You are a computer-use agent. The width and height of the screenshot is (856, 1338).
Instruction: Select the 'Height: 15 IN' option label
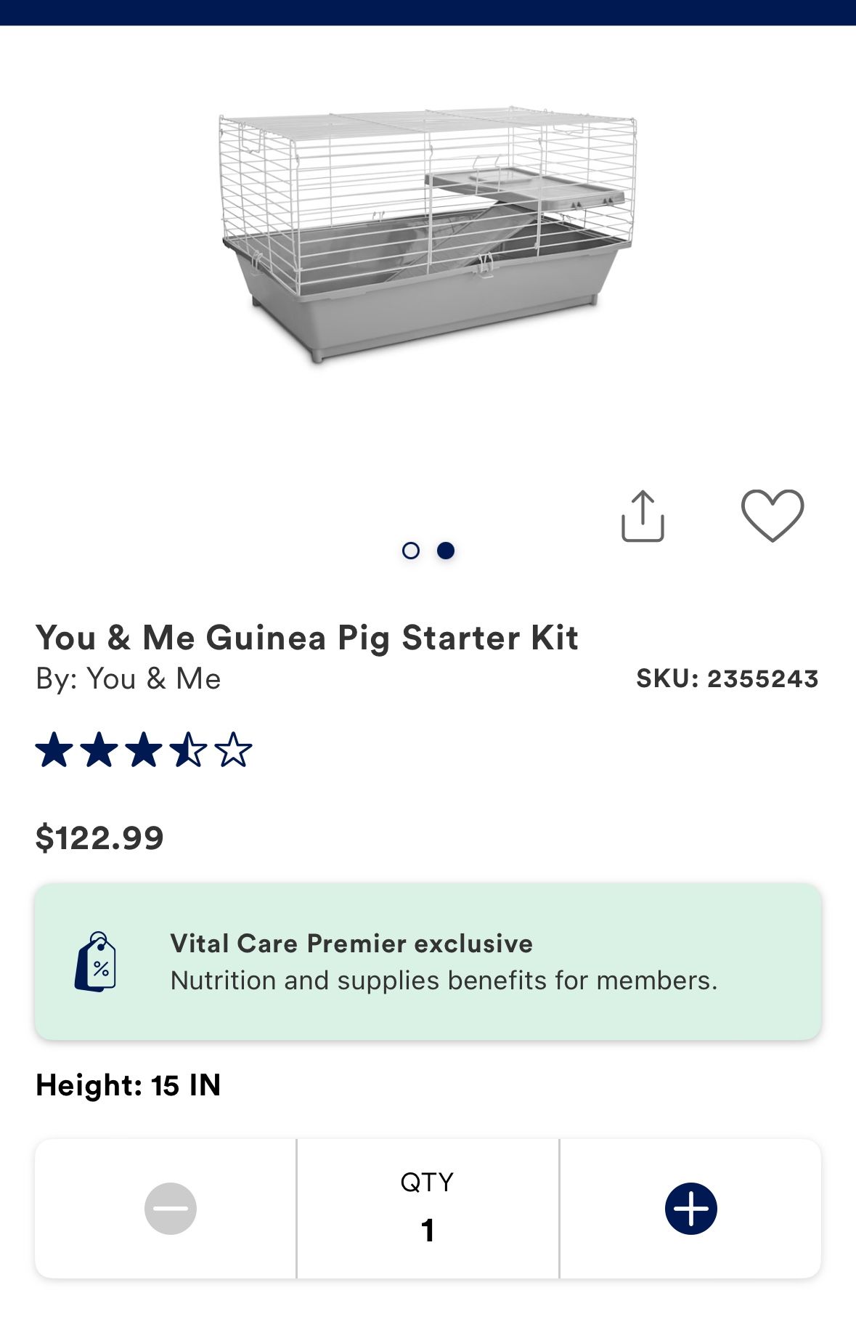129,1085
